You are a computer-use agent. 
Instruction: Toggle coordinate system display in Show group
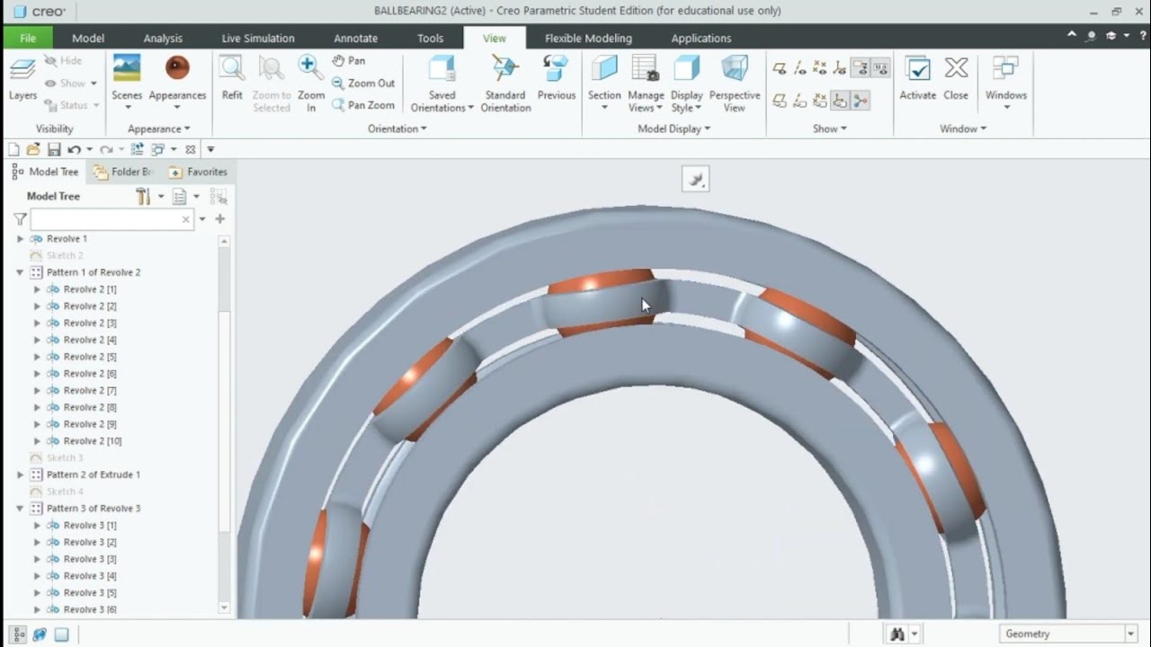click(x=839, y=68)
